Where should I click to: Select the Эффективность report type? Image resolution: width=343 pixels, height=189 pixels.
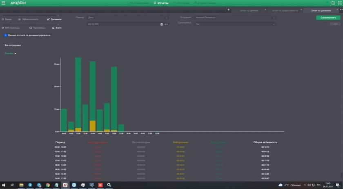(x=29, y=19)
